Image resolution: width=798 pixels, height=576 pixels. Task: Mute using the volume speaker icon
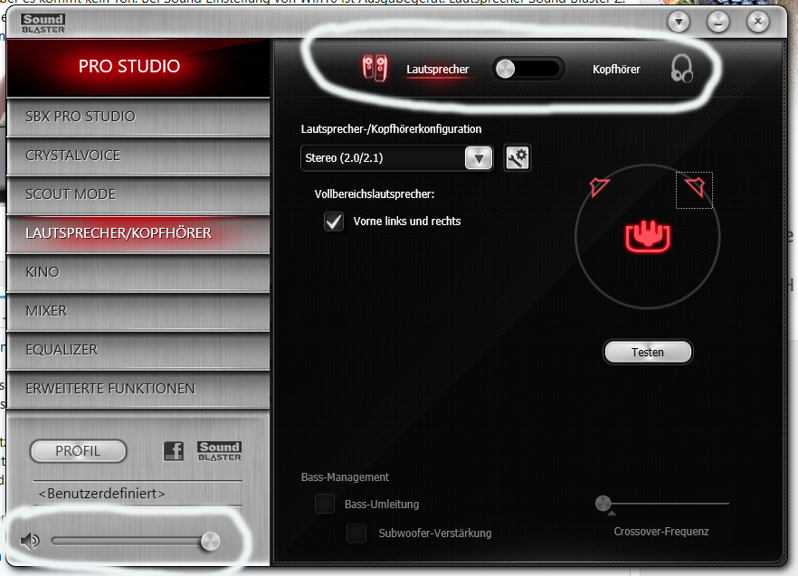click(30, 541)
